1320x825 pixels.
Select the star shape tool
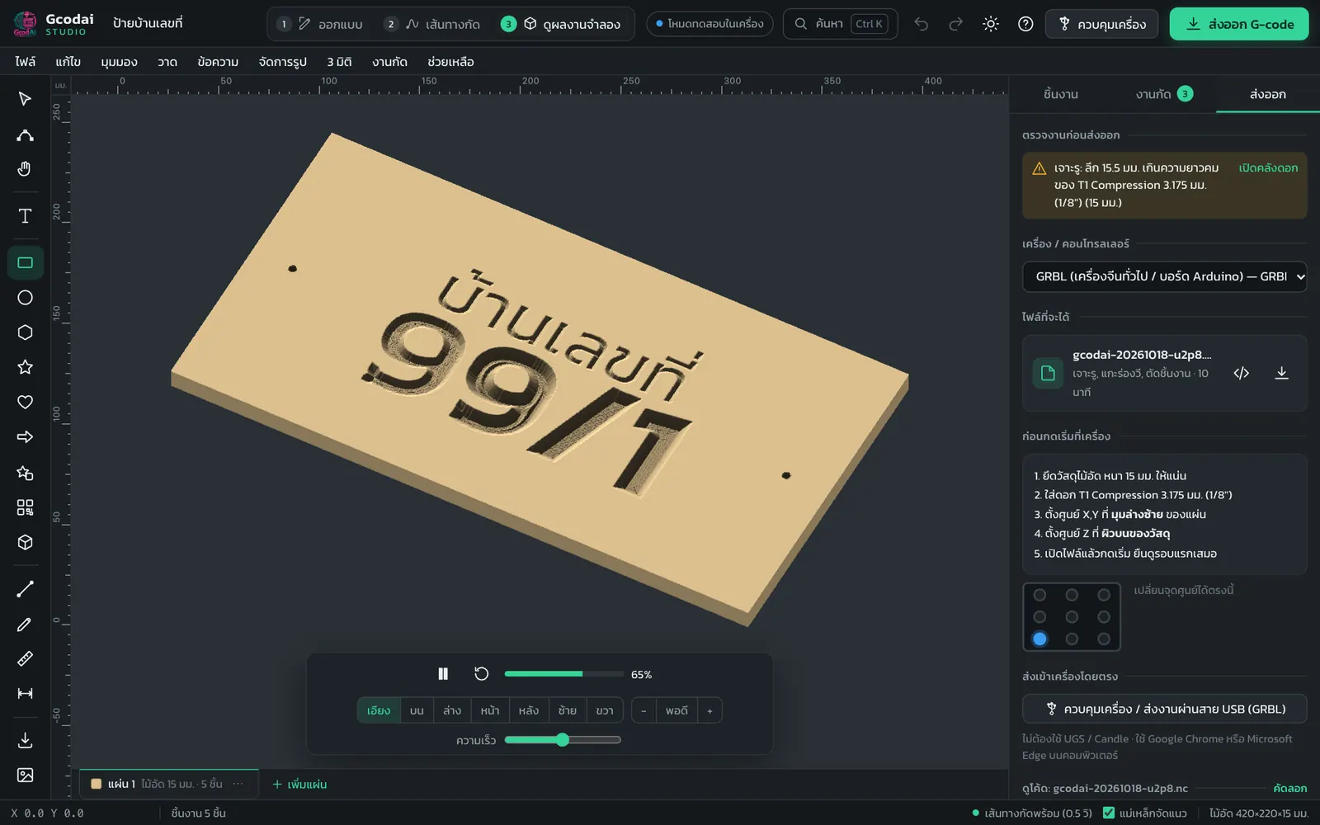coord(25,367)
